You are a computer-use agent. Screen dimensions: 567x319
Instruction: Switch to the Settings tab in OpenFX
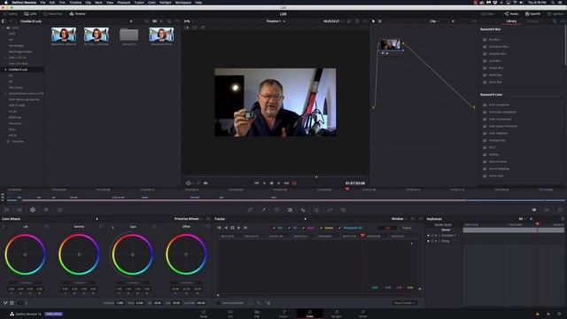coord(532,21)
